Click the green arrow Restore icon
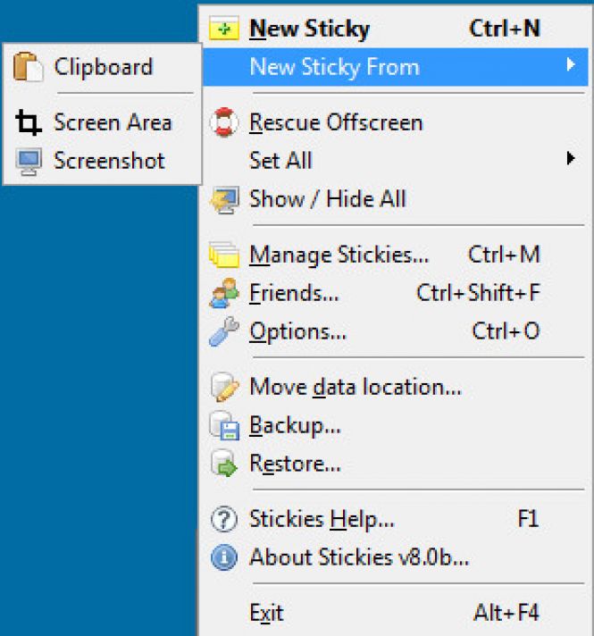The image size is (594, 636). point(224,464)
